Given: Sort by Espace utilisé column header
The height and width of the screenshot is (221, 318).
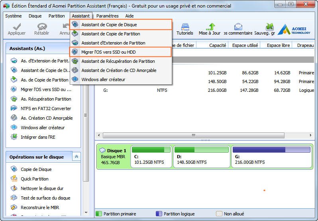Looking at the screenshot, I should [244, 45].
